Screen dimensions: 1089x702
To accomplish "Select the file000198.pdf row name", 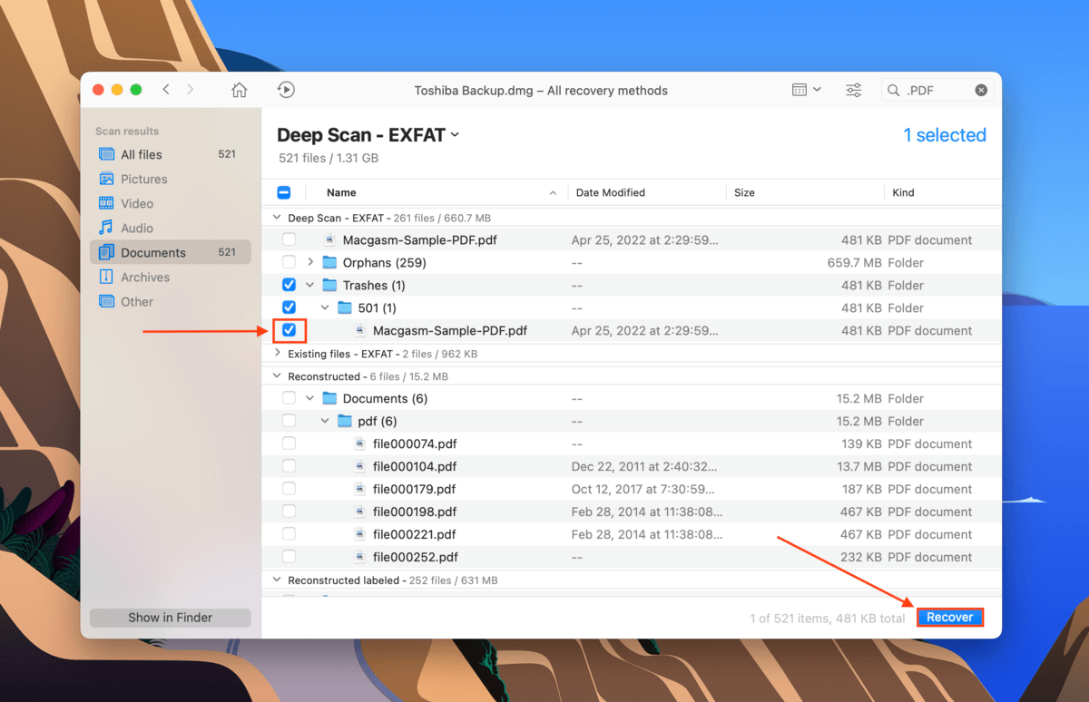I will (x=415, y=512).
